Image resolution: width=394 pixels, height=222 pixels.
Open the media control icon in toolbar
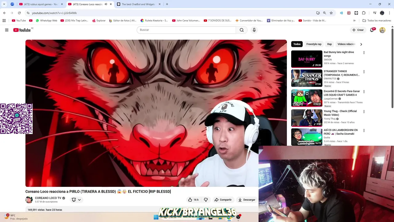point(375,13)
